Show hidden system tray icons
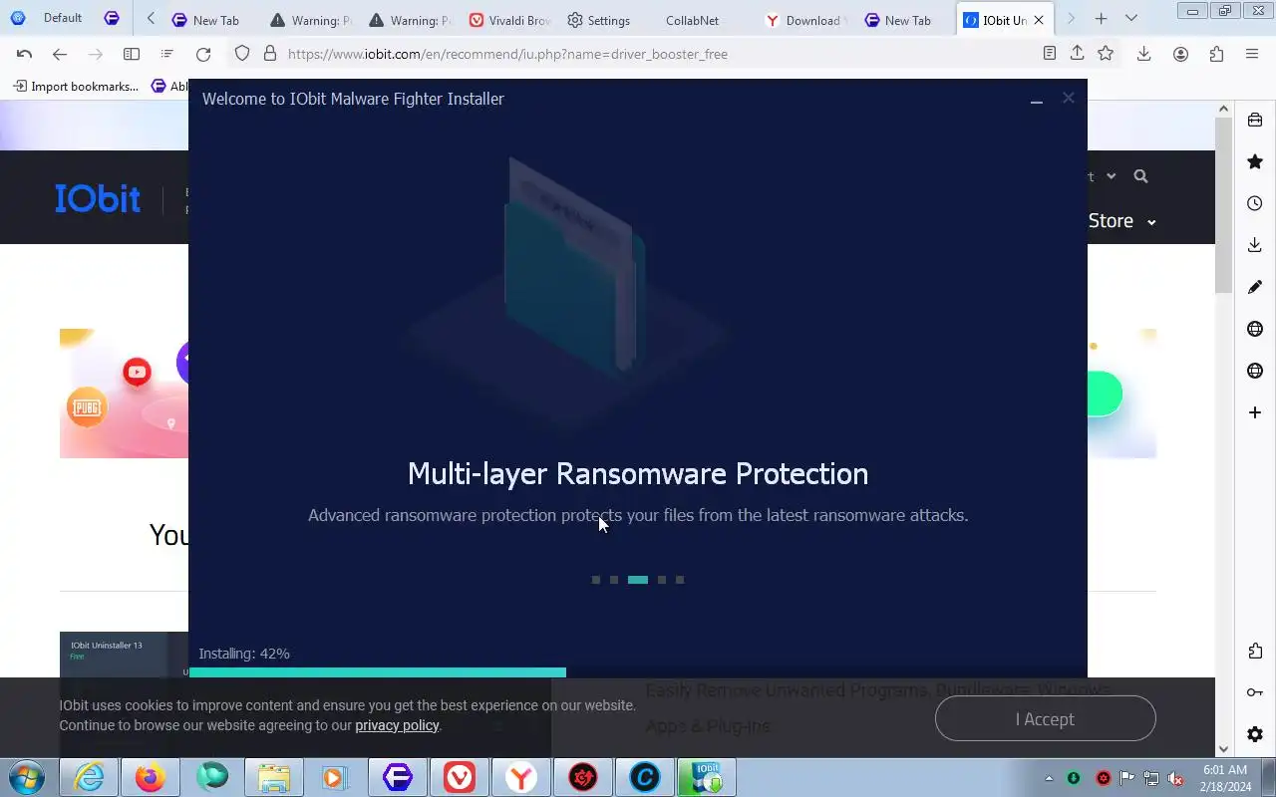1276x797 pixels. point(1049,778)
